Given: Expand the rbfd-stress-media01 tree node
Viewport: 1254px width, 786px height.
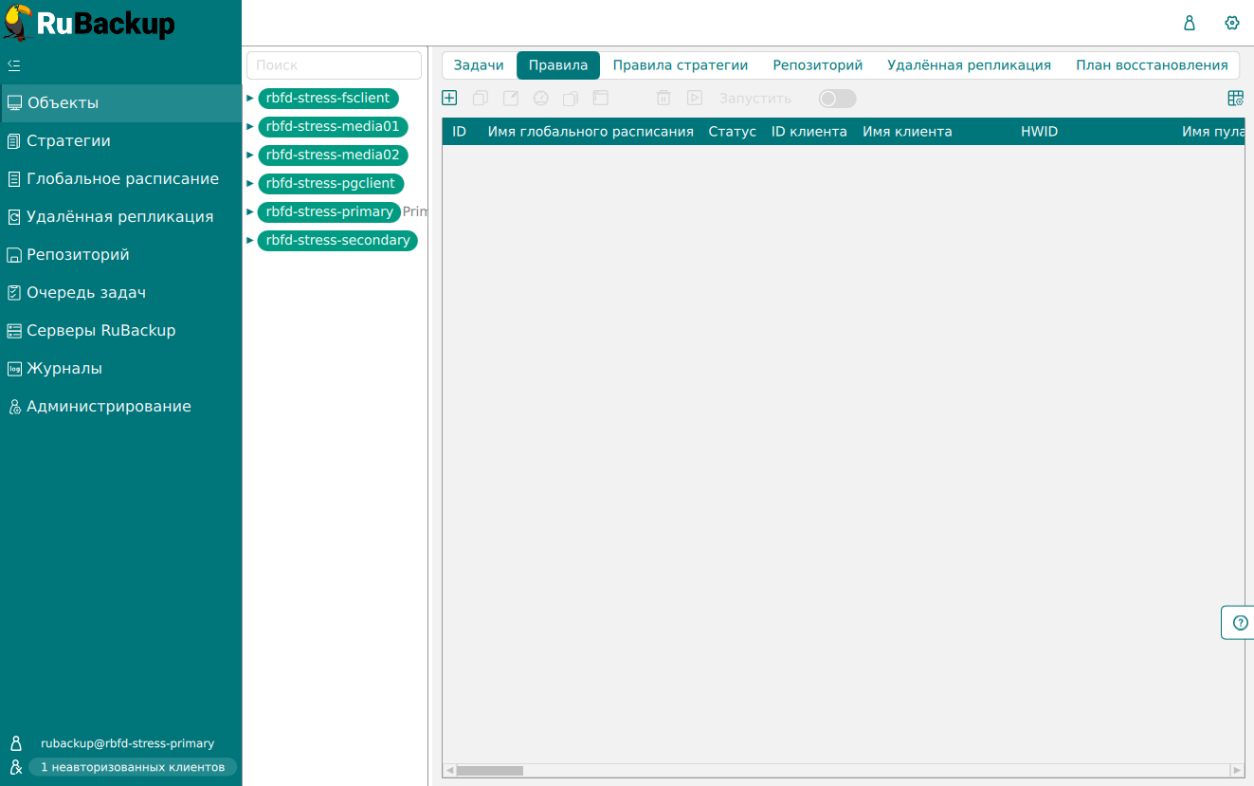Looking at the screenshot, I should point(250,126).
